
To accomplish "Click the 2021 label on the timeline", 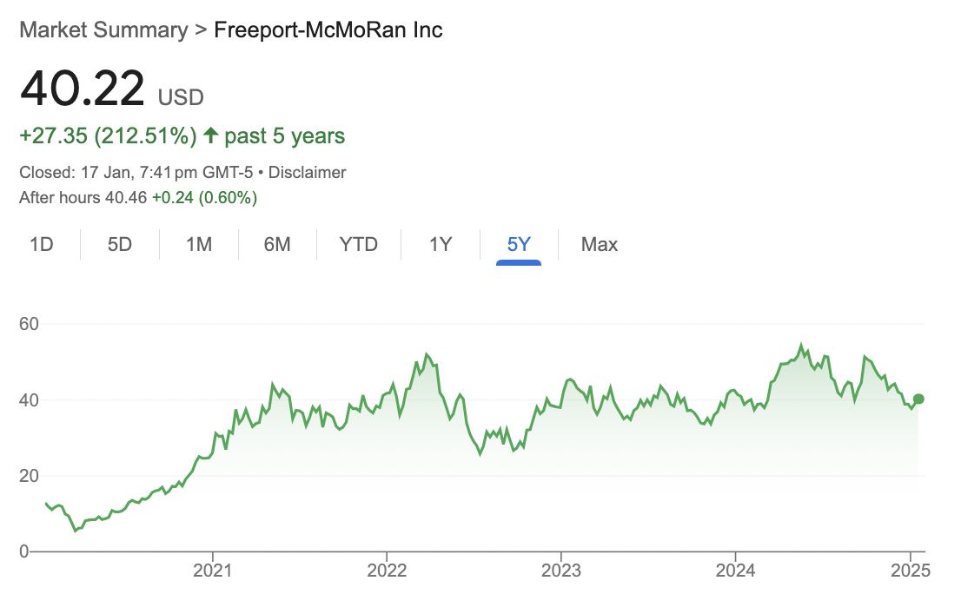I will pos(213,571).
